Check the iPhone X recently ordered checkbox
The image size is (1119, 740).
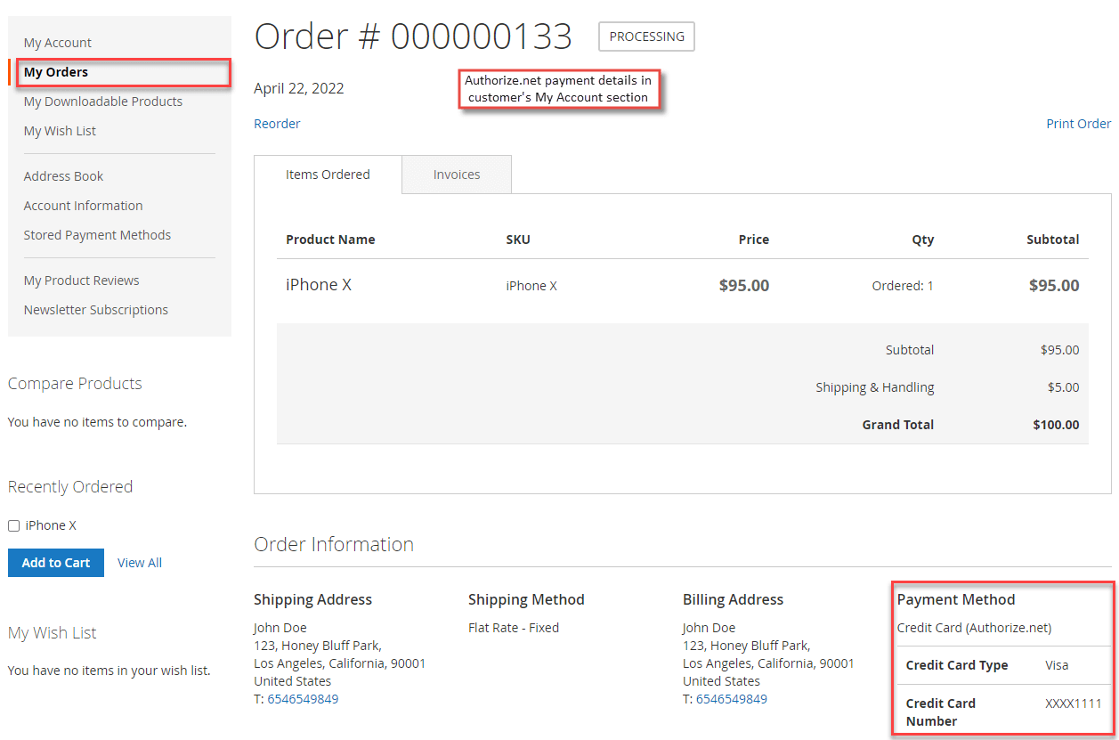tap(13, 525)
